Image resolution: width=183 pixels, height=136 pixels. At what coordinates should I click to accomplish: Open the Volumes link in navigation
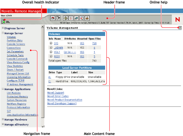pyautogui.click(x=11, y=37)
